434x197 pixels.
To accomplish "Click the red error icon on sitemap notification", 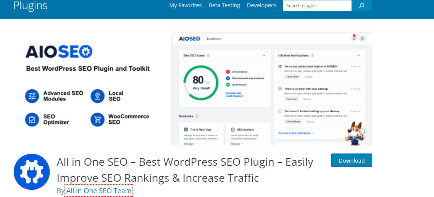I will click(280, 89).
